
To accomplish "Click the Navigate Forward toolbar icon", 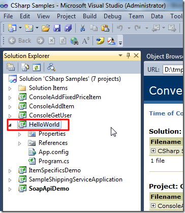I will pos(172,28).
